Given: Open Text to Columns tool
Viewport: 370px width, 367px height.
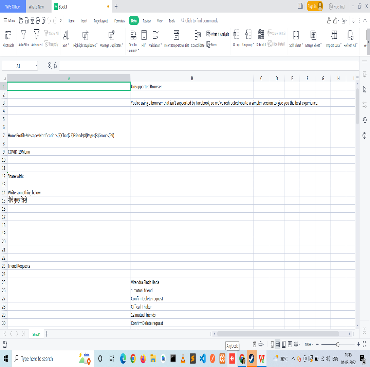Looking at the screenshot, I should point(133,41).
